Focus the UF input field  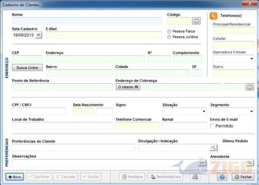(197, 73)
